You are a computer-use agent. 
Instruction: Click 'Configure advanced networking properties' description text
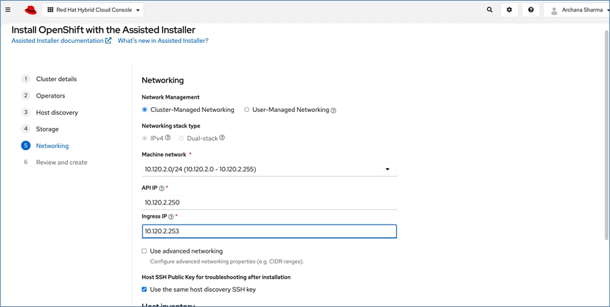point(227,261)
